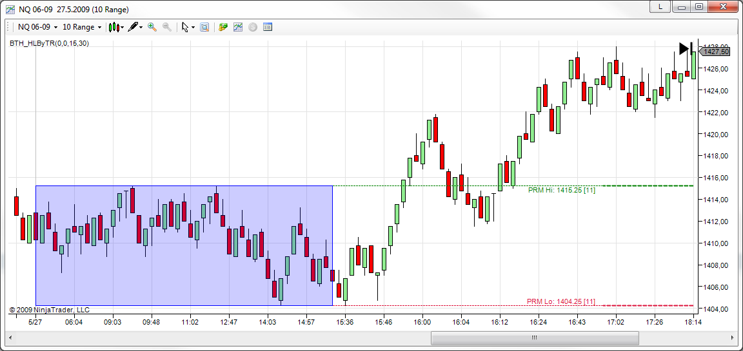
Task: Click the BTH_HLByTR(0,0,15,30) indicator label
Action: 49,43
